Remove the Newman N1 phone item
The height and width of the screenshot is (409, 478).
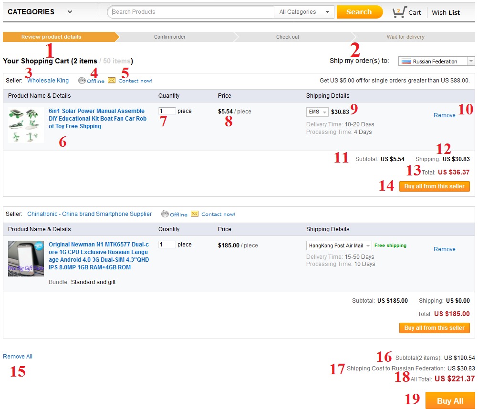pos(444,249)
